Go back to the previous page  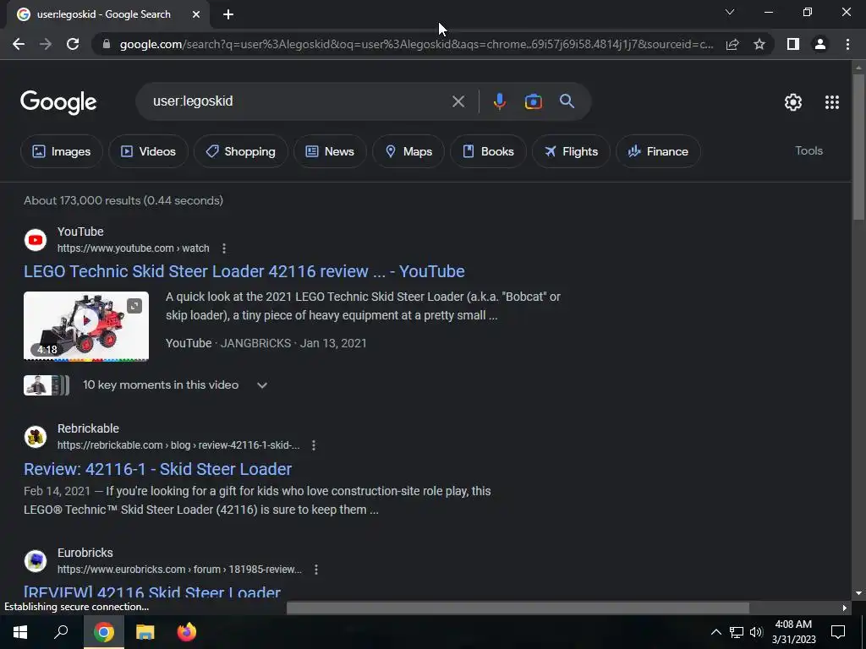coord(19,44)
